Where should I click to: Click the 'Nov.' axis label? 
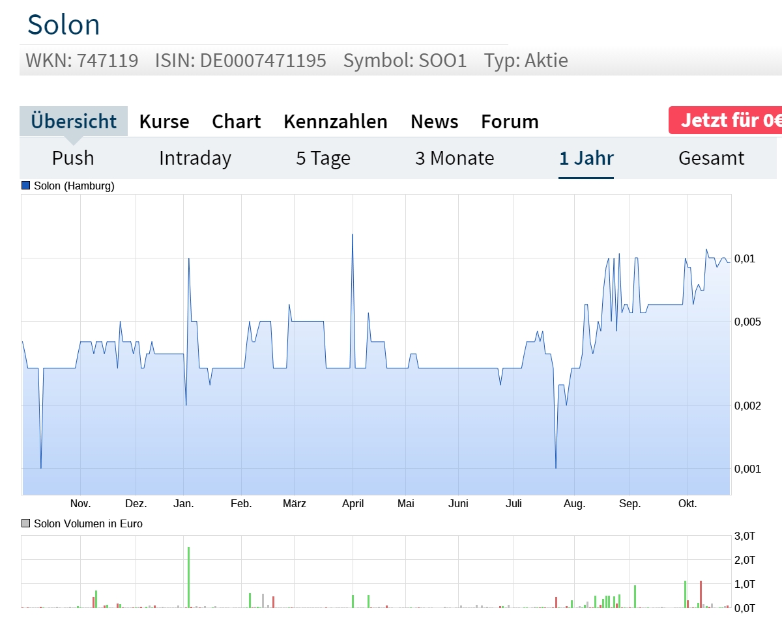(x=80, y=504)
